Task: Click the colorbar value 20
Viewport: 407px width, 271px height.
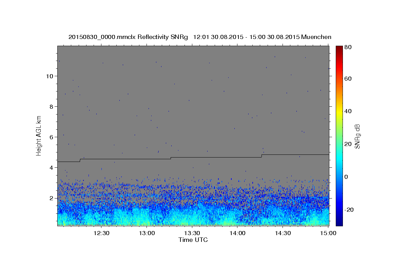Action: point(348,144)
